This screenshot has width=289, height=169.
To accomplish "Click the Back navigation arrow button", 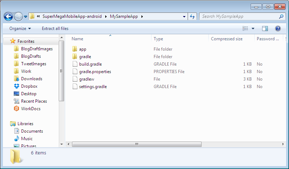I will (8, 16).
